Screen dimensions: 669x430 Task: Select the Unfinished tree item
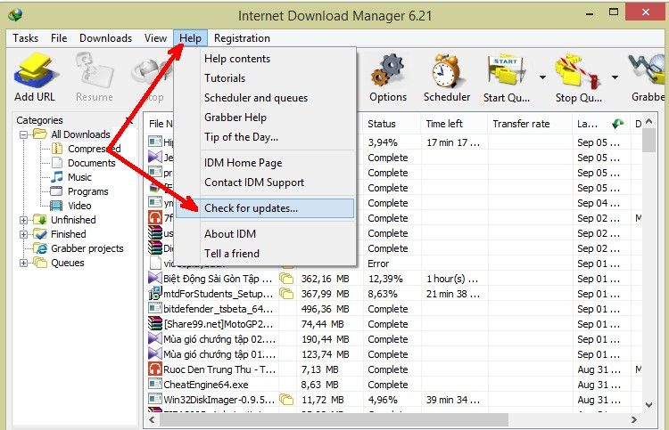tap(73, 220)
